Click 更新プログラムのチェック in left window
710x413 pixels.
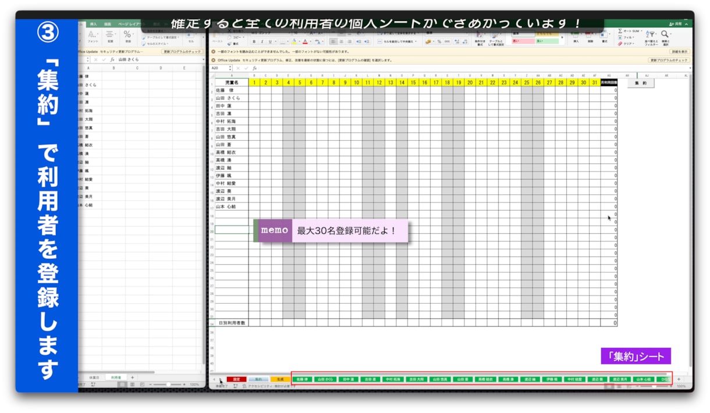click(x=182, y=52)
